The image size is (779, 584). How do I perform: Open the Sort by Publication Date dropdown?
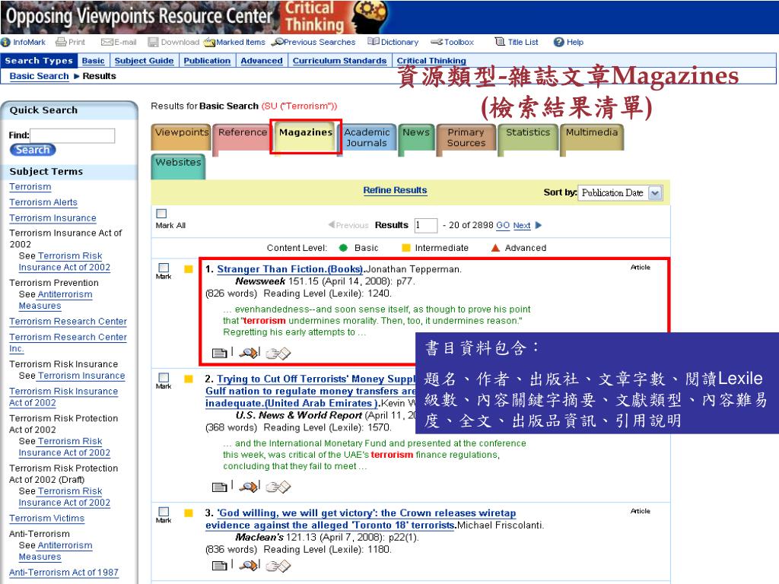[620, 193]
